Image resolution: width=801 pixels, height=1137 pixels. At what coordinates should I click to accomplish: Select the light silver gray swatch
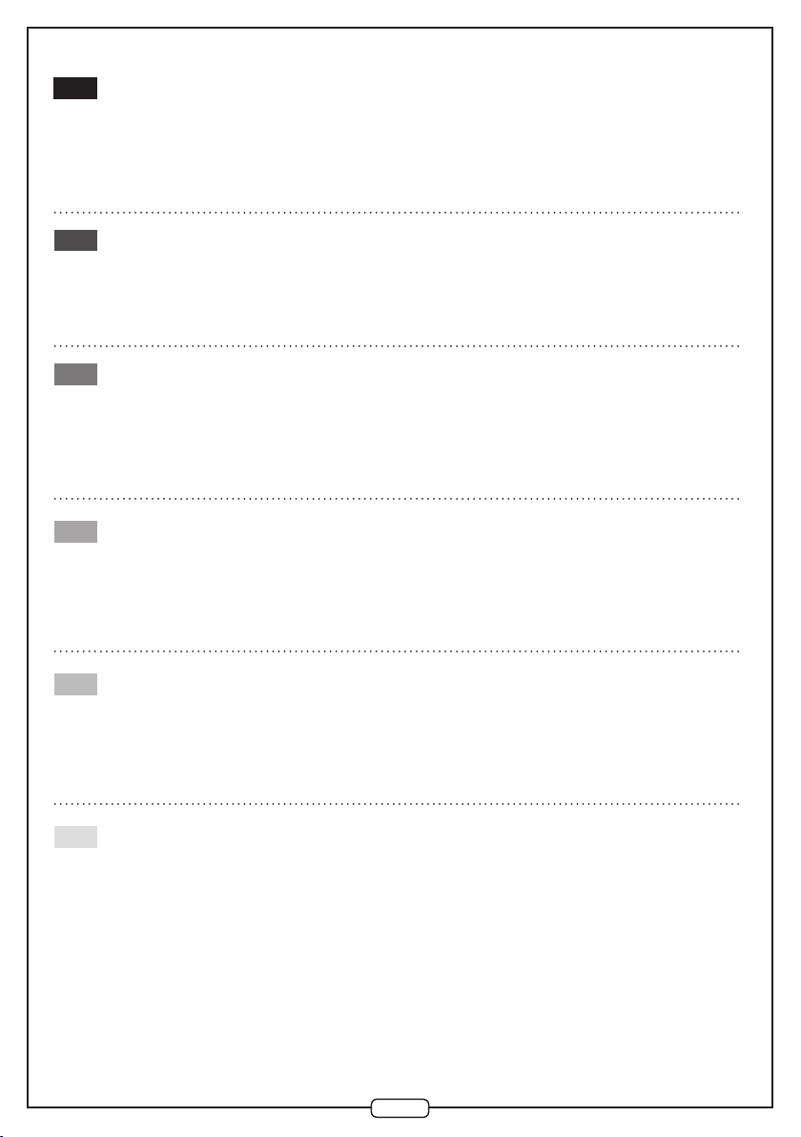click(x=75, y=684)
